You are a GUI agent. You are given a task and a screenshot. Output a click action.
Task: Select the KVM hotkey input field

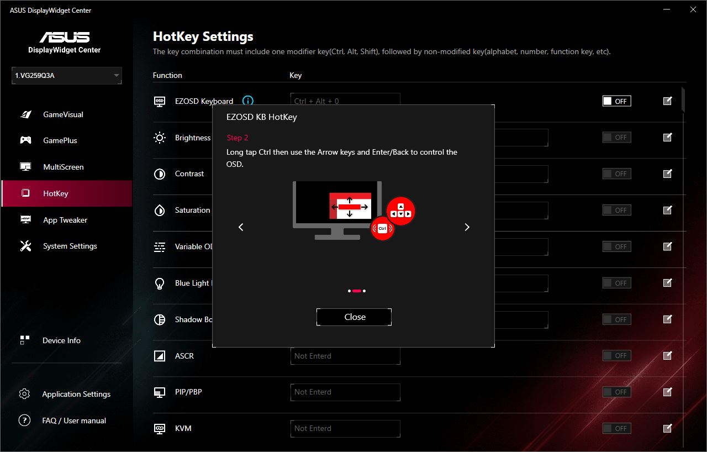click(345, 428)
